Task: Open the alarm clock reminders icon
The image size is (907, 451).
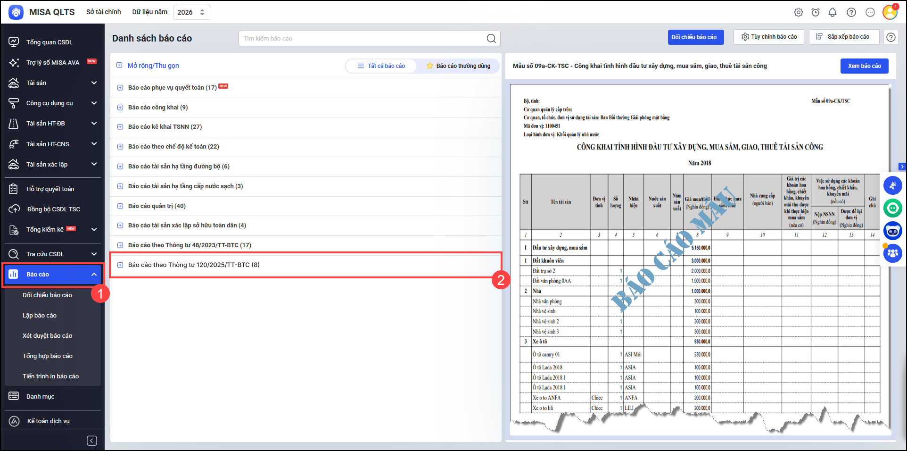Action: 816,12
